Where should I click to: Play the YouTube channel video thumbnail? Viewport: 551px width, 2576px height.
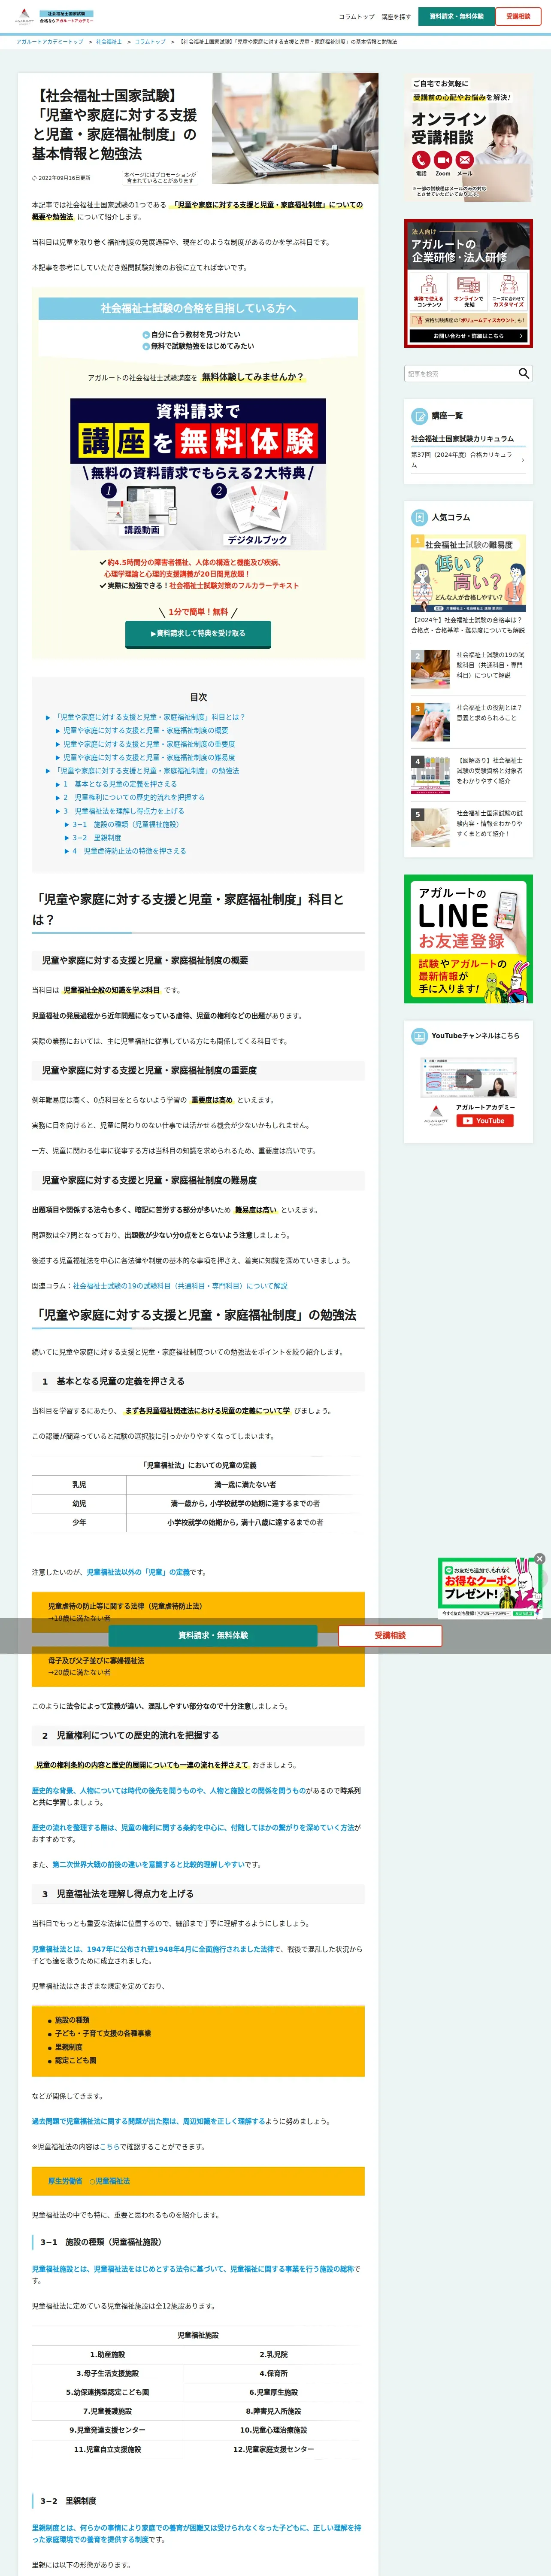point(468,1078)
